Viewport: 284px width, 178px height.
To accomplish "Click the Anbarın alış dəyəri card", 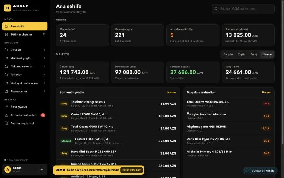I will click(248, 35).
